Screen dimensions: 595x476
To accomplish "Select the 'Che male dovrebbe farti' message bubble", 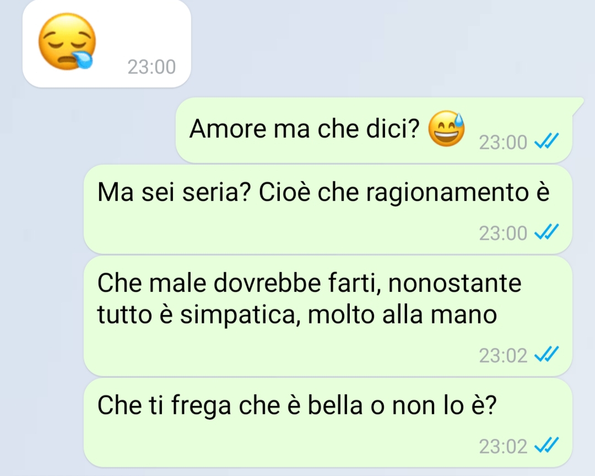I will click(x=328, y=316).
